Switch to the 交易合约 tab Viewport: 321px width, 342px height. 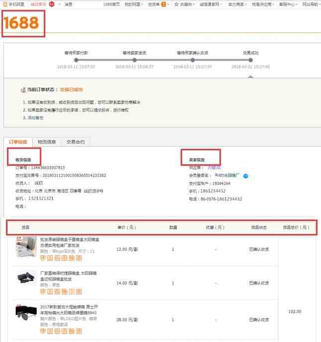coord(76,142)
